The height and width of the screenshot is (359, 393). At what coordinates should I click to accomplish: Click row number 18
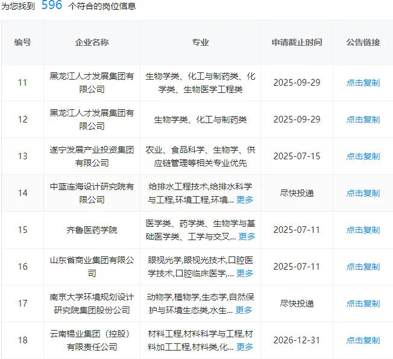(22, 340)
